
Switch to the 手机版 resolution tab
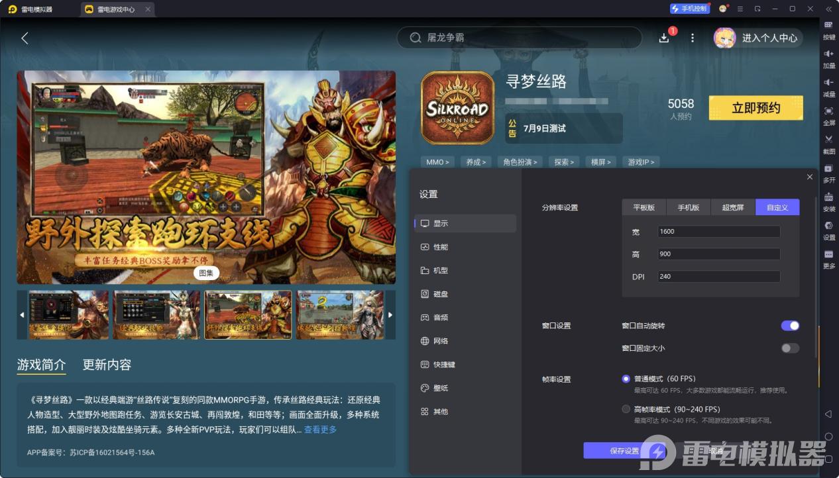coord(689,207)
